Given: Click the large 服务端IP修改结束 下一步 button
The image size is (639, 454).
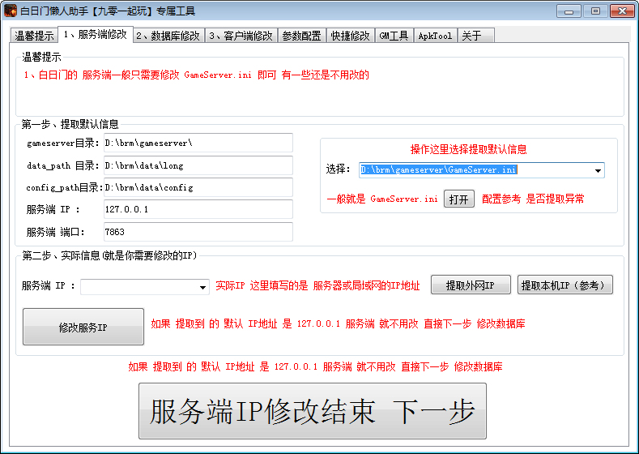Looking at the screenshot, I should click(x=312, y=411).
